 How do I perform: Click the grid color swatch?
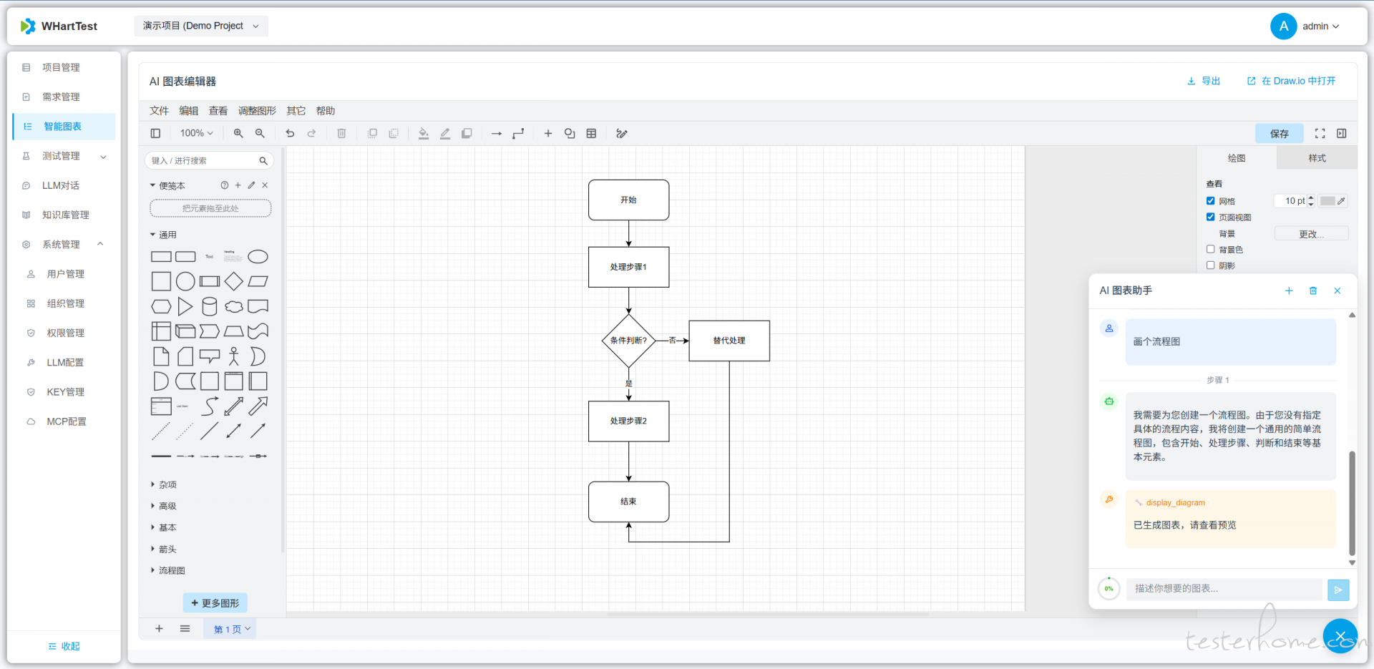(x=1327, y=201)
